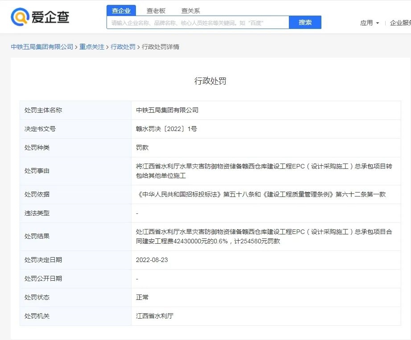Click the 处罚事由 description text

click(x=264, y=171)
